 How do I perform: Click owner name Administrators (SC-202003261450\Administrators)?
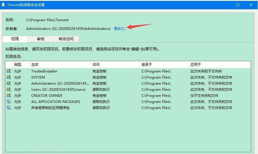coord(68,28)
